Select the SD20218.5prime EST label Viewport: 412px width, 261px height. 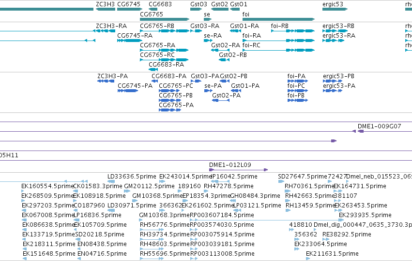click(x=100, y=235)
